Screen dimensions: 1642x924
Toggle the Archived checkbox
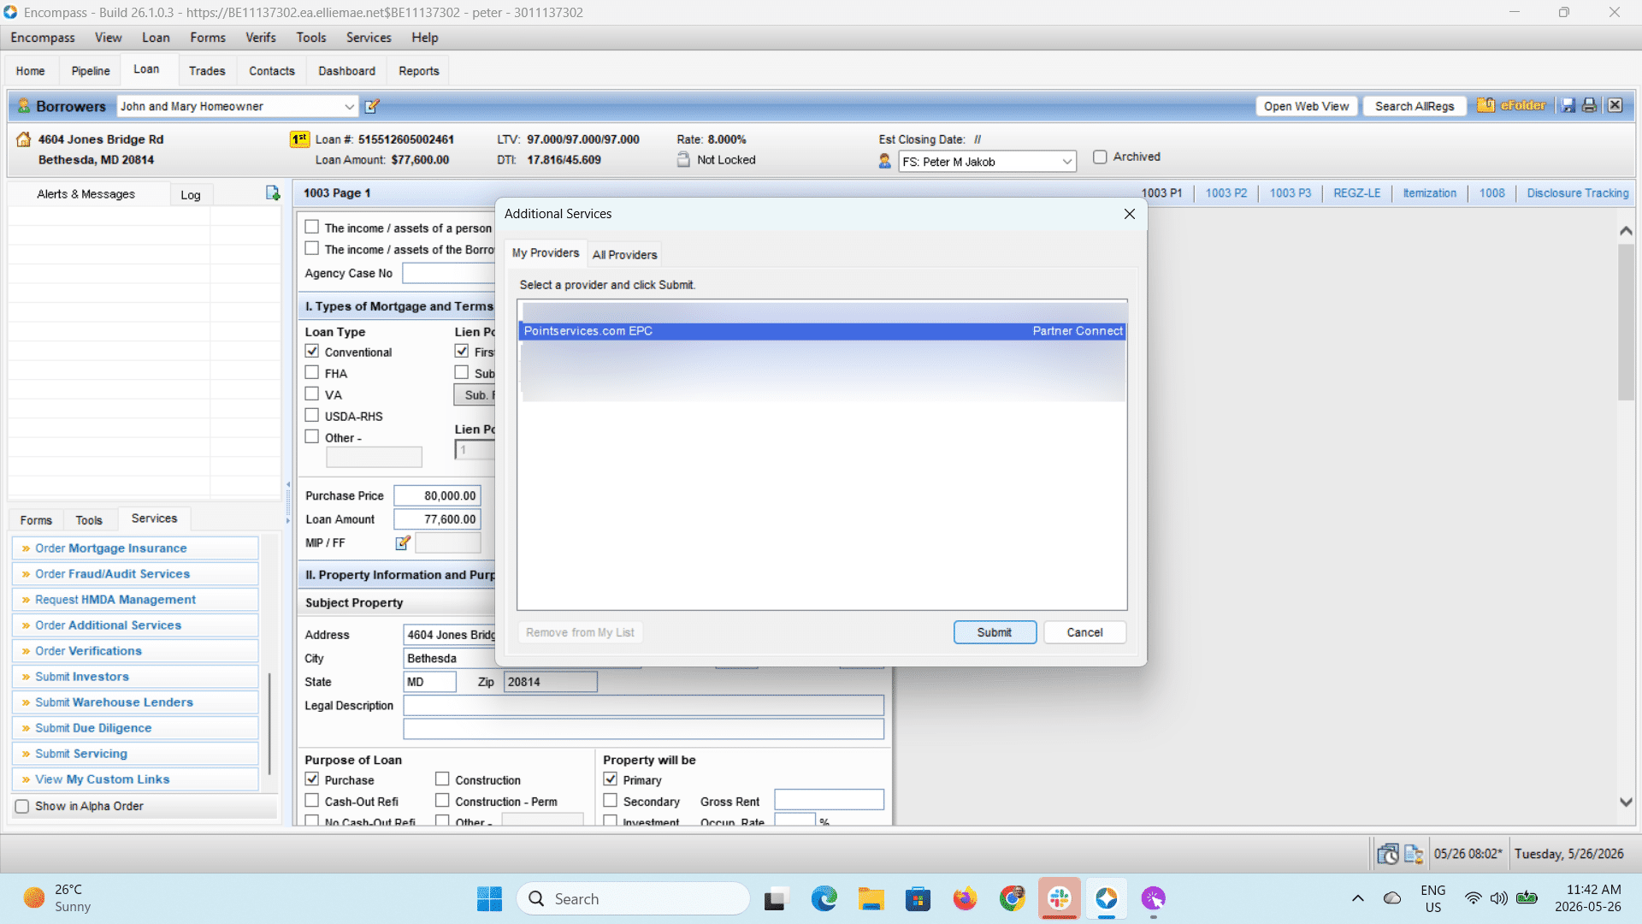[x=1100, y=157]
